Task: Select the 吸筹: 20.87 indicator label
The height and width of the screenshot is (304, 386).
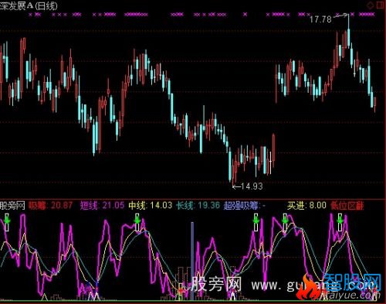Action: point(50,206)
